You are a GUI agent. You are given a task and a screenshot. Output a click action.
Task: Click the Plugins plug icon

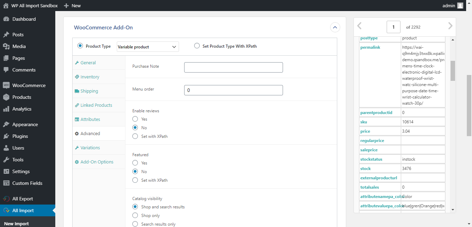[x=6, y=136]
